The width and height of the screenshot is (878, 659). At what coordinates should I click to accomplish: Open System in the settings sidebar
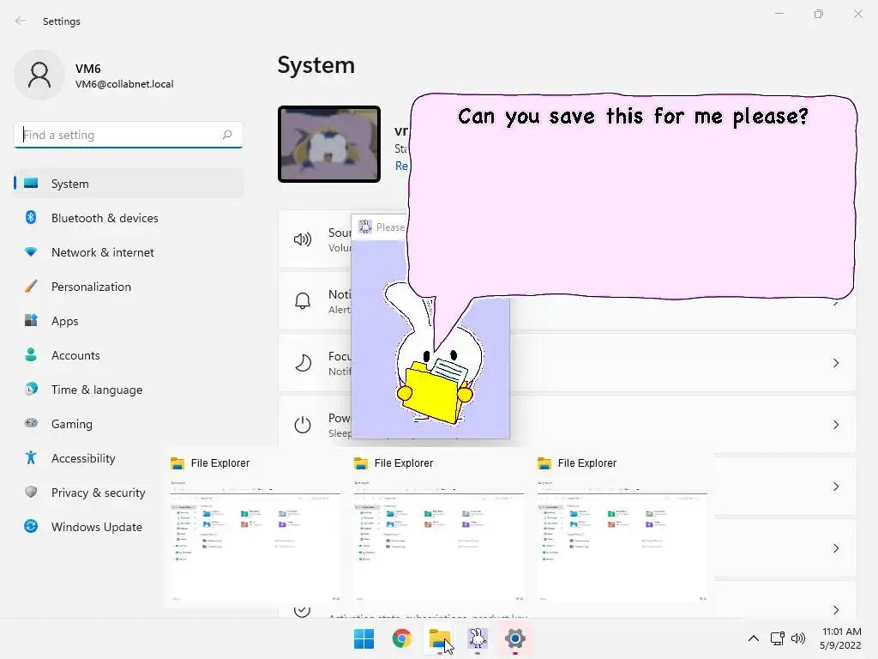[129, 184]
